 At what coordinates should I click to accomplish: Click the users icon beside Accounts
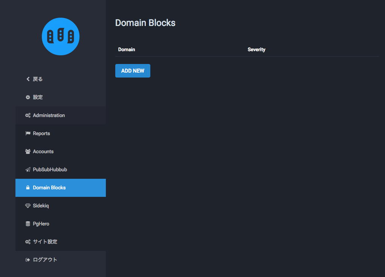tap(28, 151)
